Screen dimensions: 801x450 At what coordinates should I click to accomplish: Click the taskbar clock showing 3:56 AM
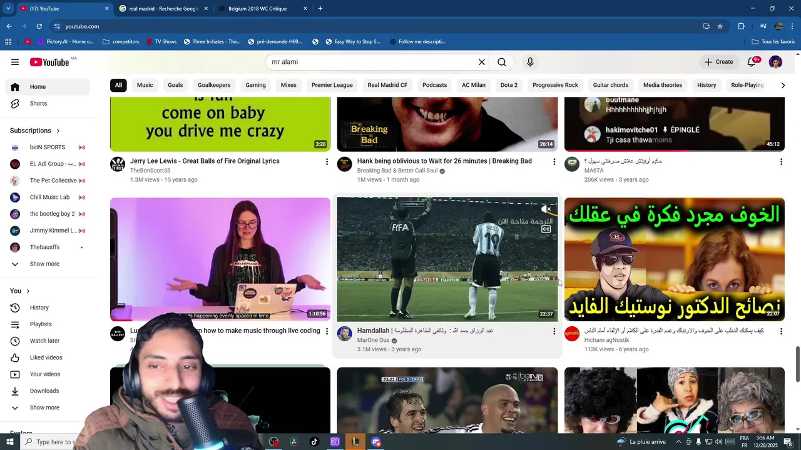coord(765,442)
